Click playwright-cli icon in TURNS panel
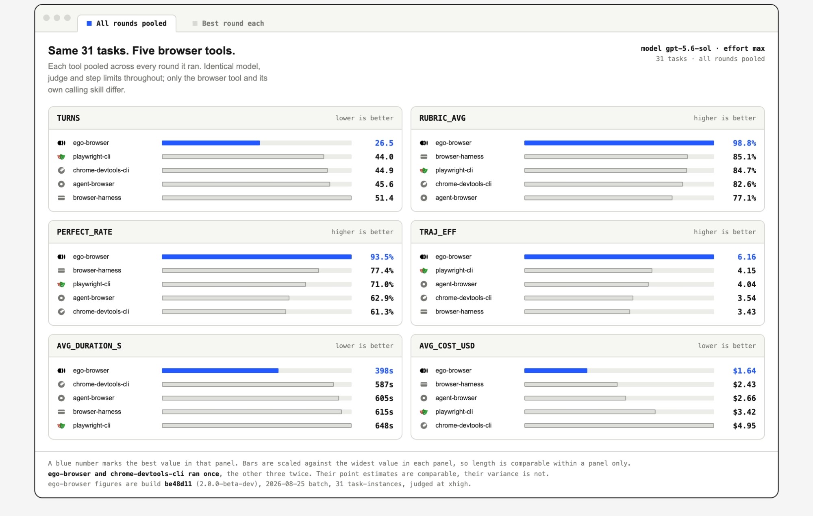This screenshot has height=516, width=813. coord(61,157)
